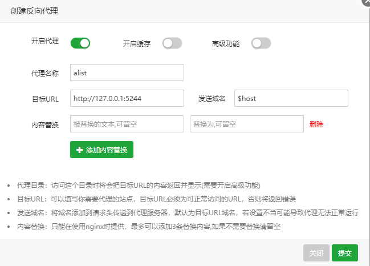Click the 发送域名 field showing $host

click(291, 98)
